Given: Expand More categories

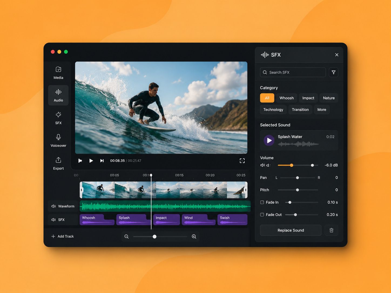Looking at the screenshot, I should tap(322, 110).
